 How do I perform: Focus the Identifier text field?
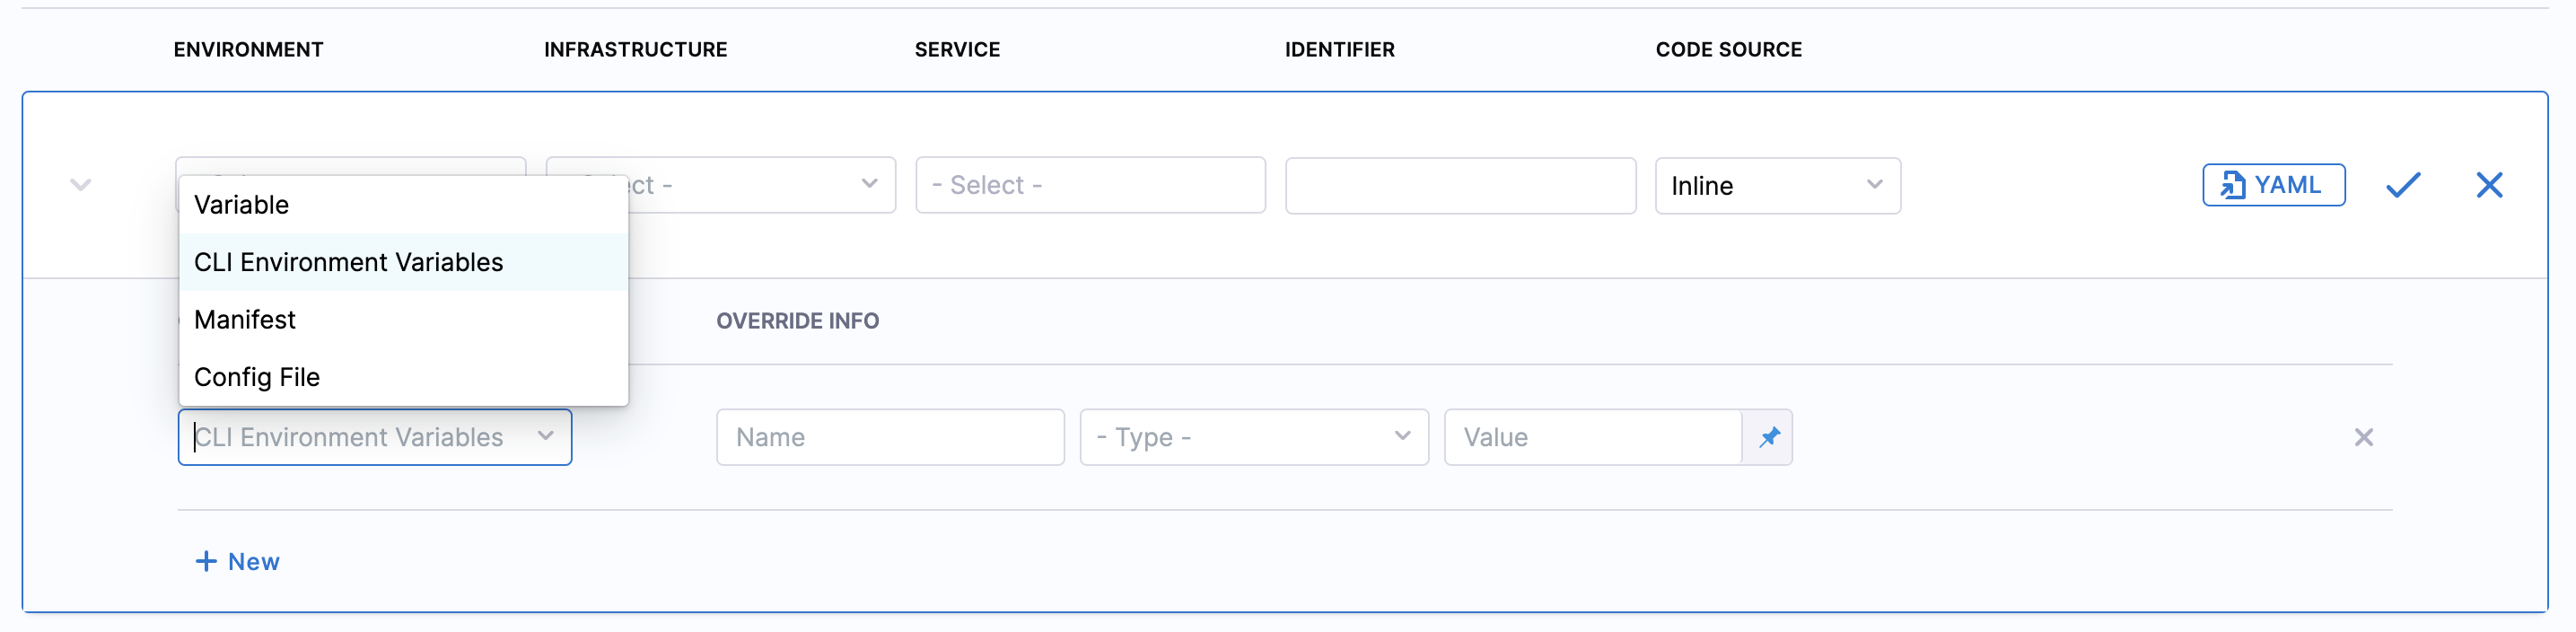coord(1459,186)
